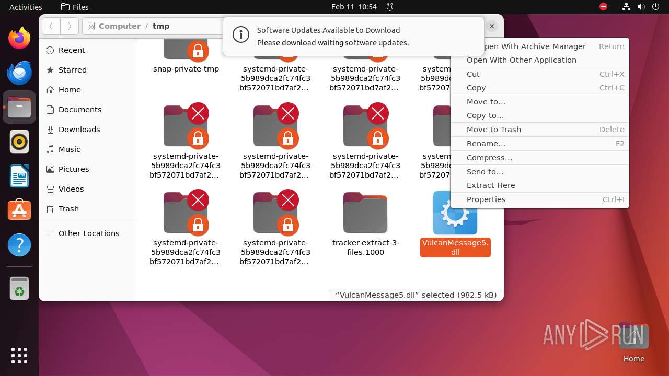Go forward with the forward arrow
669x376 pixels.
coord(70,26)
